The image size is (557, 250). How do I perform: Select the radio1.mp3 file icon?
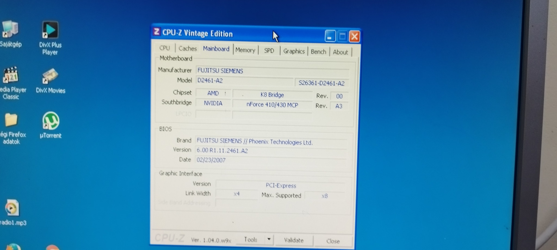(x=13, y=213)
